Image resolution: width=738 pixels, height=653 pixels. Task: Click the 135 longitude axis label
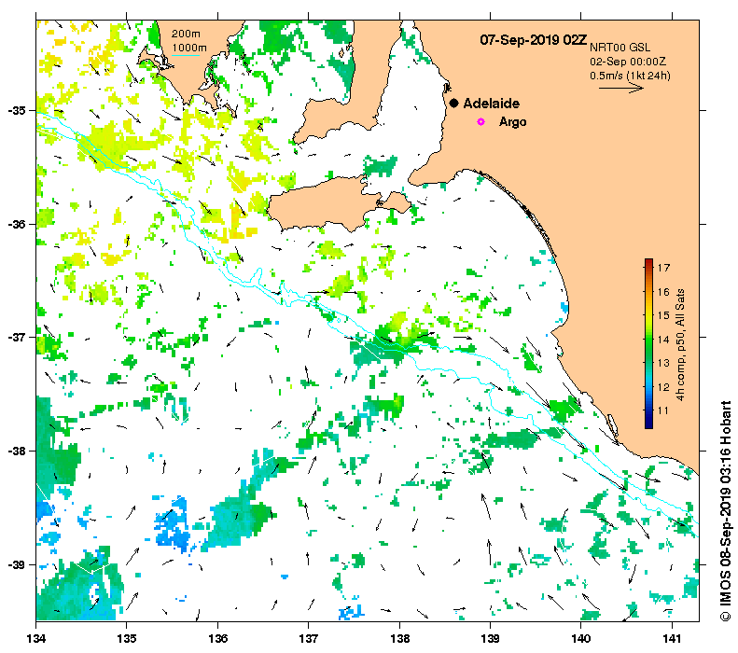[x=127, y=638]
